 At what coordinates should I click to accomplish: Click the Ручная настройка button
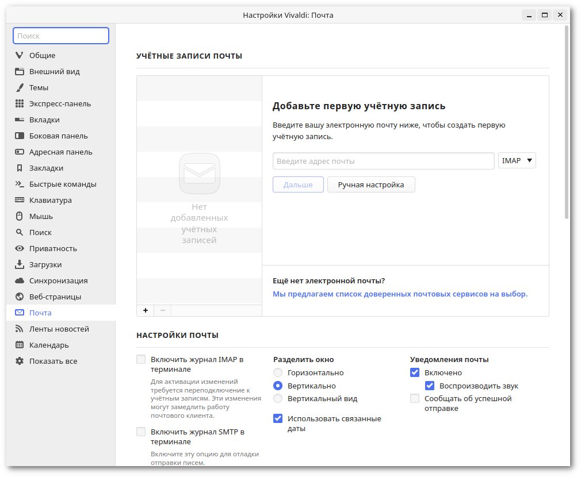(x=371, y=184)
